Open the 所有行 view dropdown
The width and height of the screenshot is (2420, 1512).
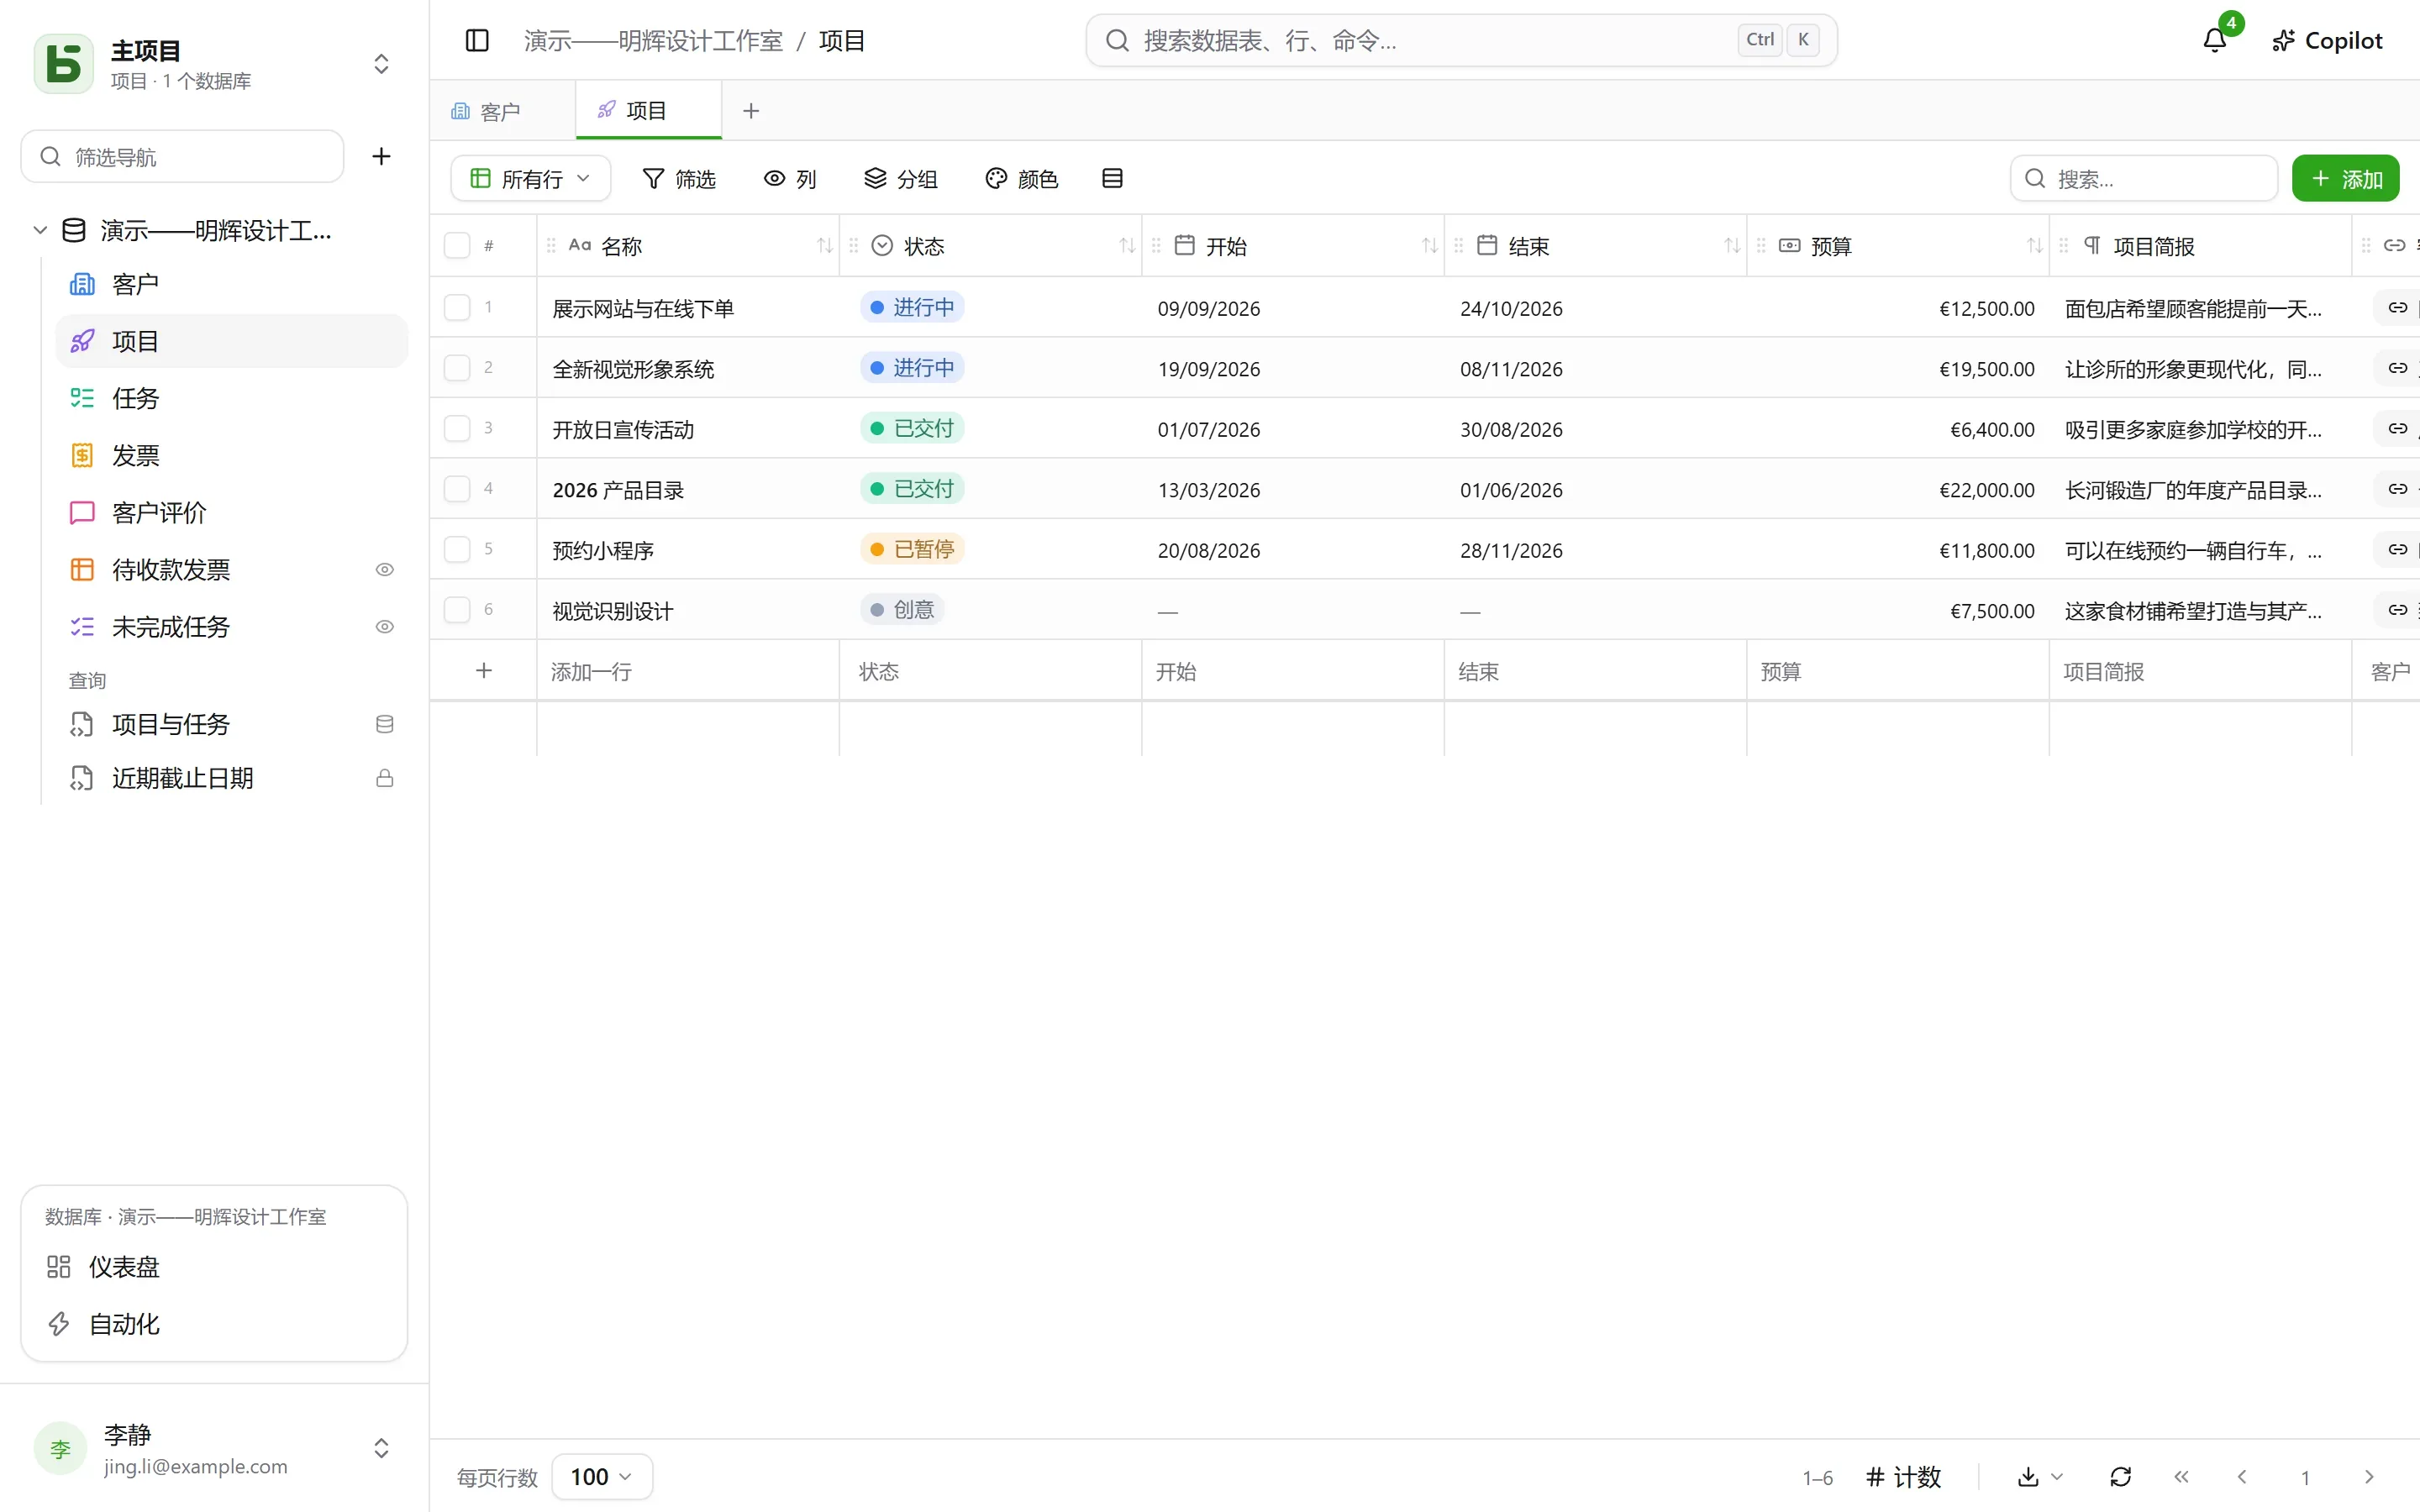(x=531, y=178)
